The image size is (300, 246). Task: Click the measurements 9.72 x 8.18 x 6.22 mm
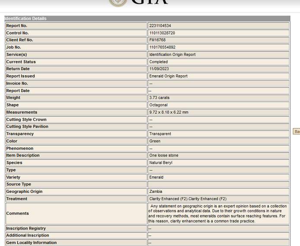[169, 112]
